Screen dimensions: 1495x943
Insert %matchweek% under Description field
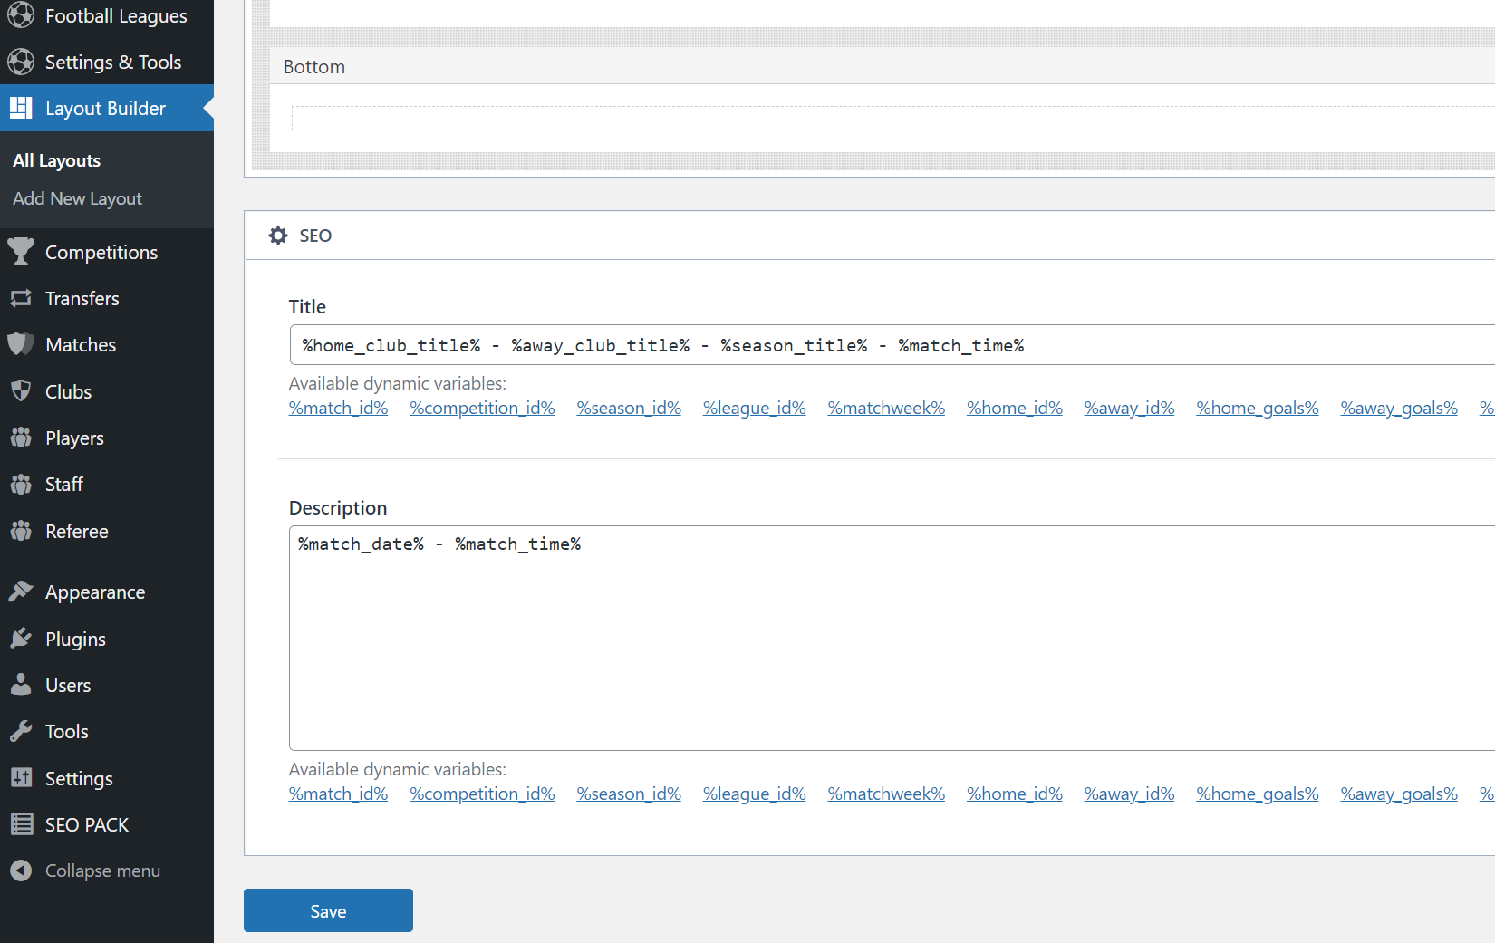coord(886,794)
